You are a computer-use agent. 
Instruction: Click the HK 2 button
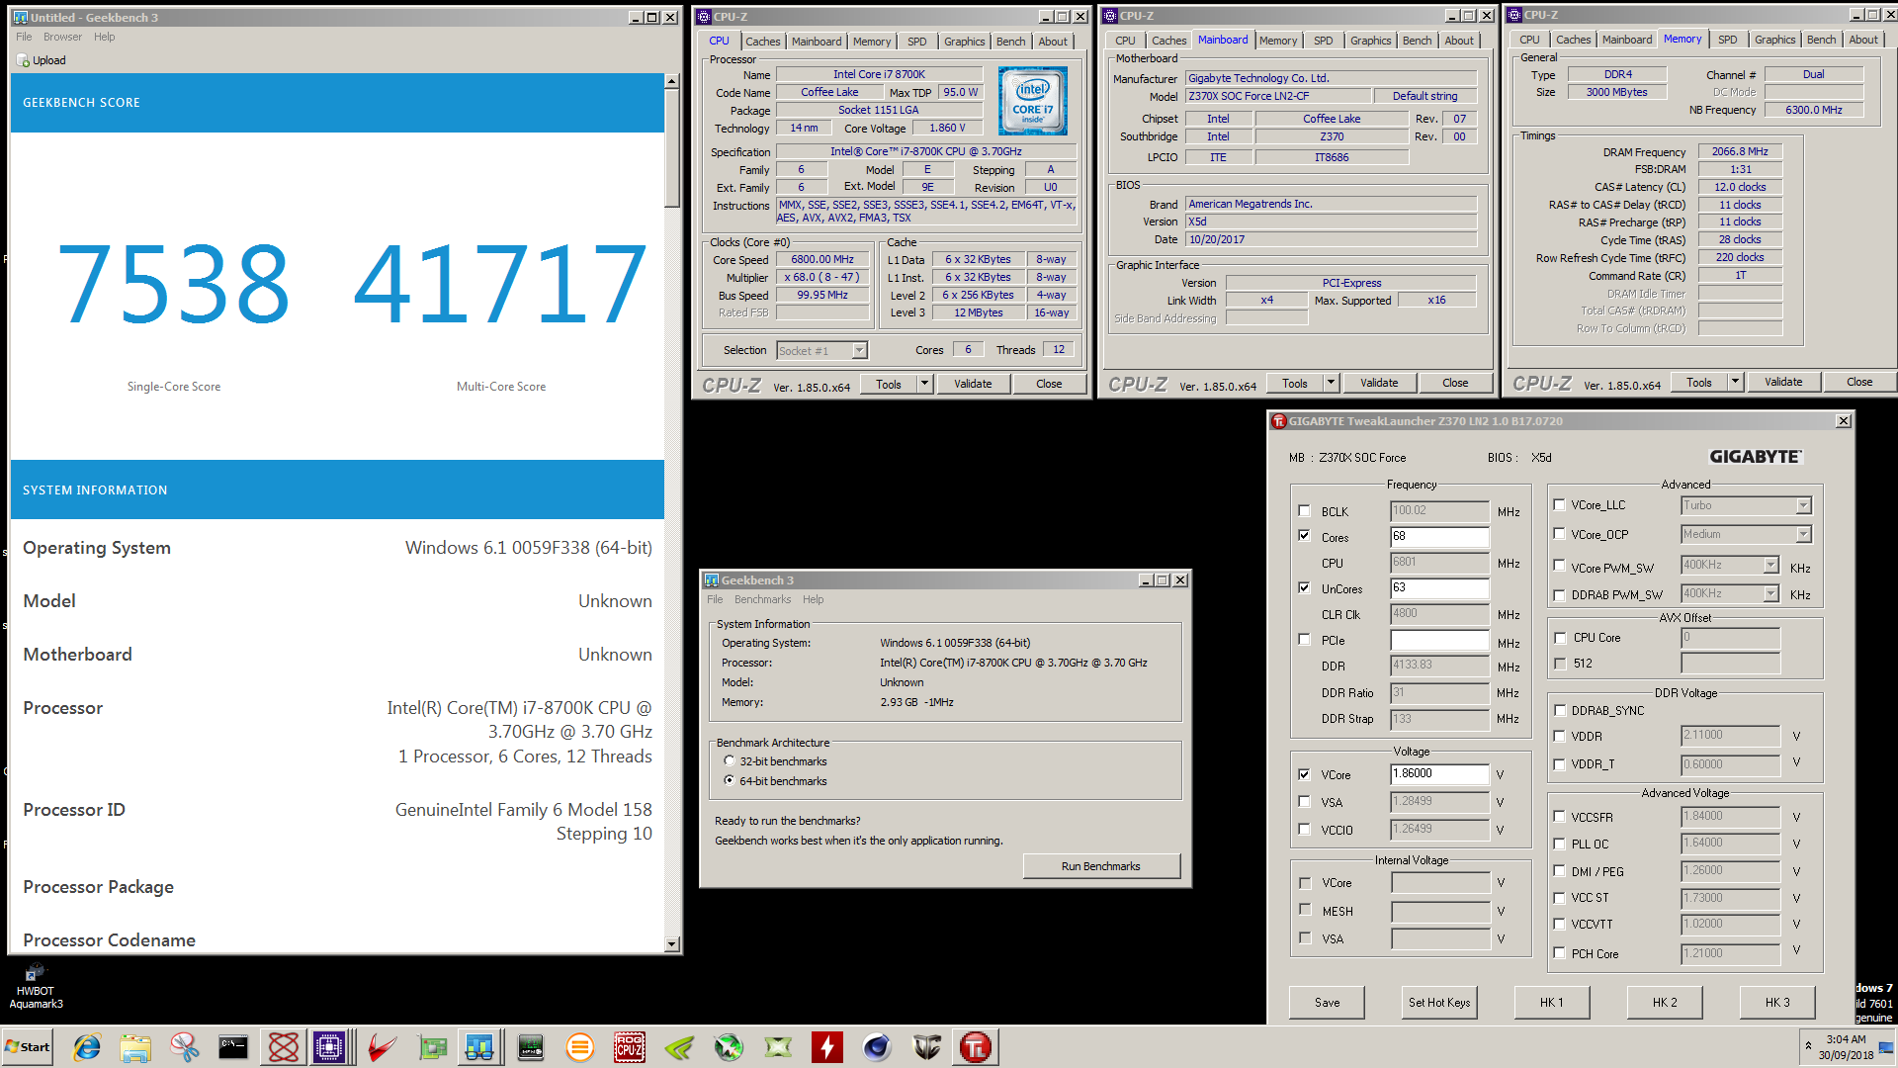pyautogui.click(x=1665, y=1002)
